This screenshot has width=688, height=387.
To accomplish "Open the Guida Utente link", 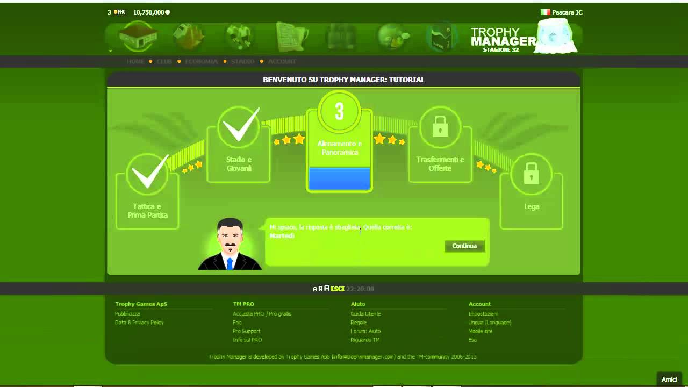I will [x=365, y=314].
